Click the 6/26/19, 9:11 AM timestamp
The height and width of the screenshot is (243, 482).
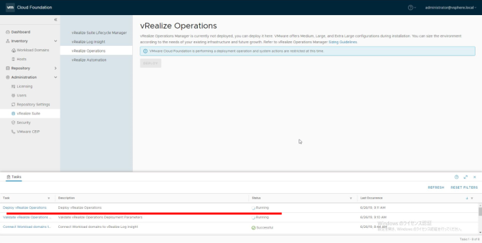373,208
